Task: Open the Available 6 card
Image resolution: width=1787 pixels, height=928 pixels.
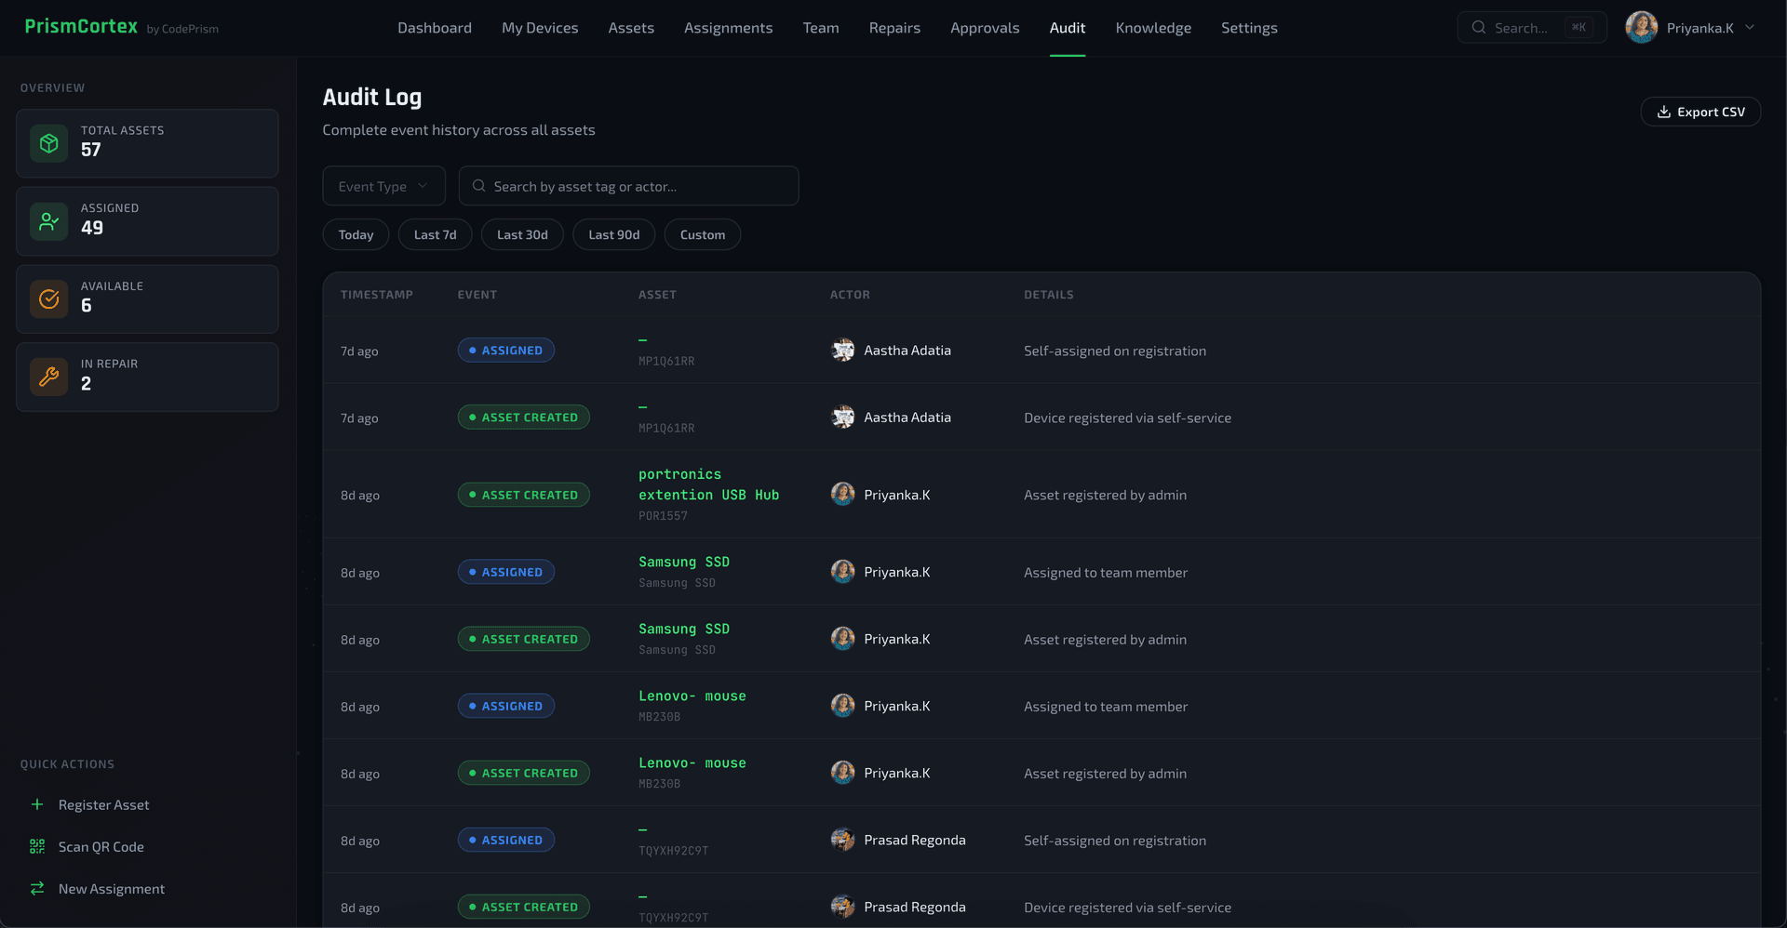Action: pyautogui.click(x=147, y=299)
